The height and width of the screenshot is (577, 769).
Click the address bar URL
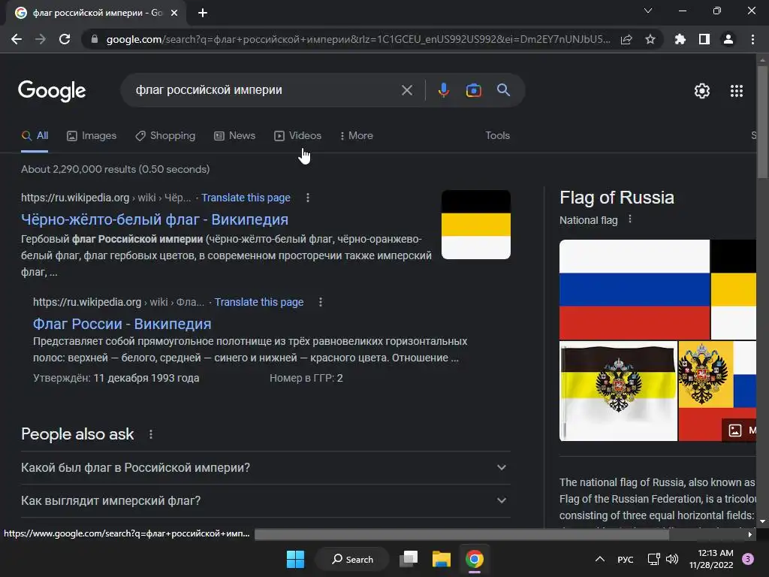point(358,39)
